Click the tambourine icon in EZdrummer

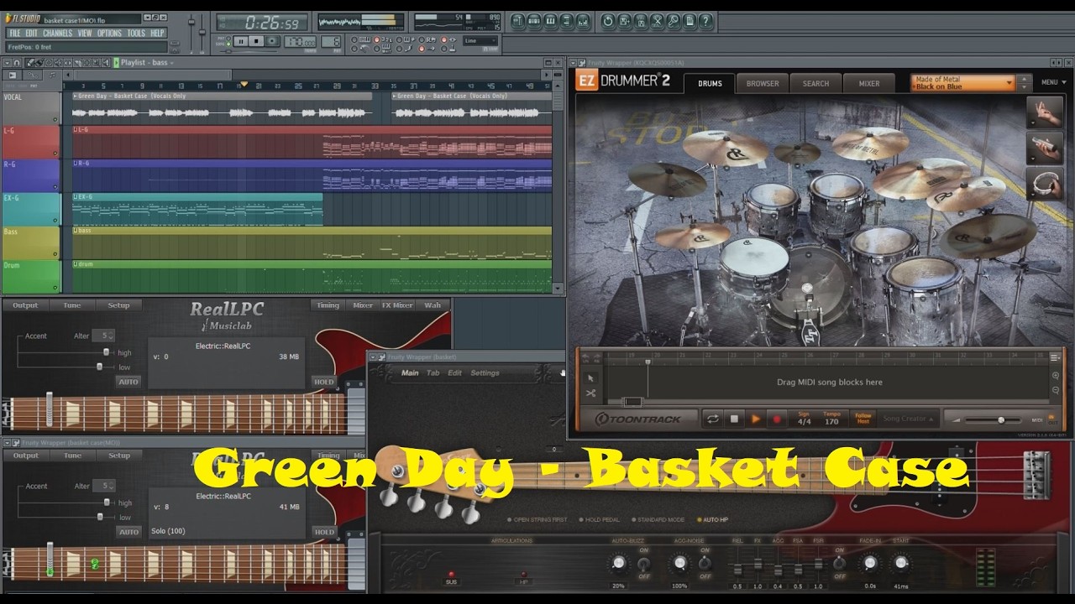tap(1044, 183)
